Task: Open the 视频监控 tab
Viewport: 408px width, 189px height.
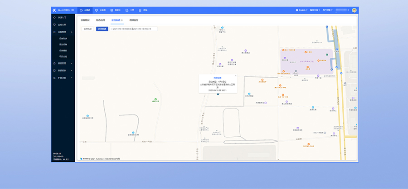Action: 134,20
